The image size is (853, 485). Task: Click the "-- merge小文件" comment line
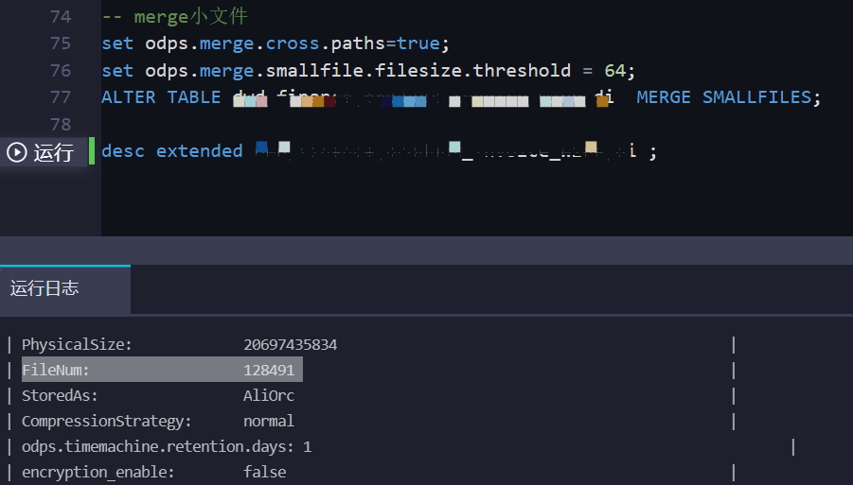(175, 16)
